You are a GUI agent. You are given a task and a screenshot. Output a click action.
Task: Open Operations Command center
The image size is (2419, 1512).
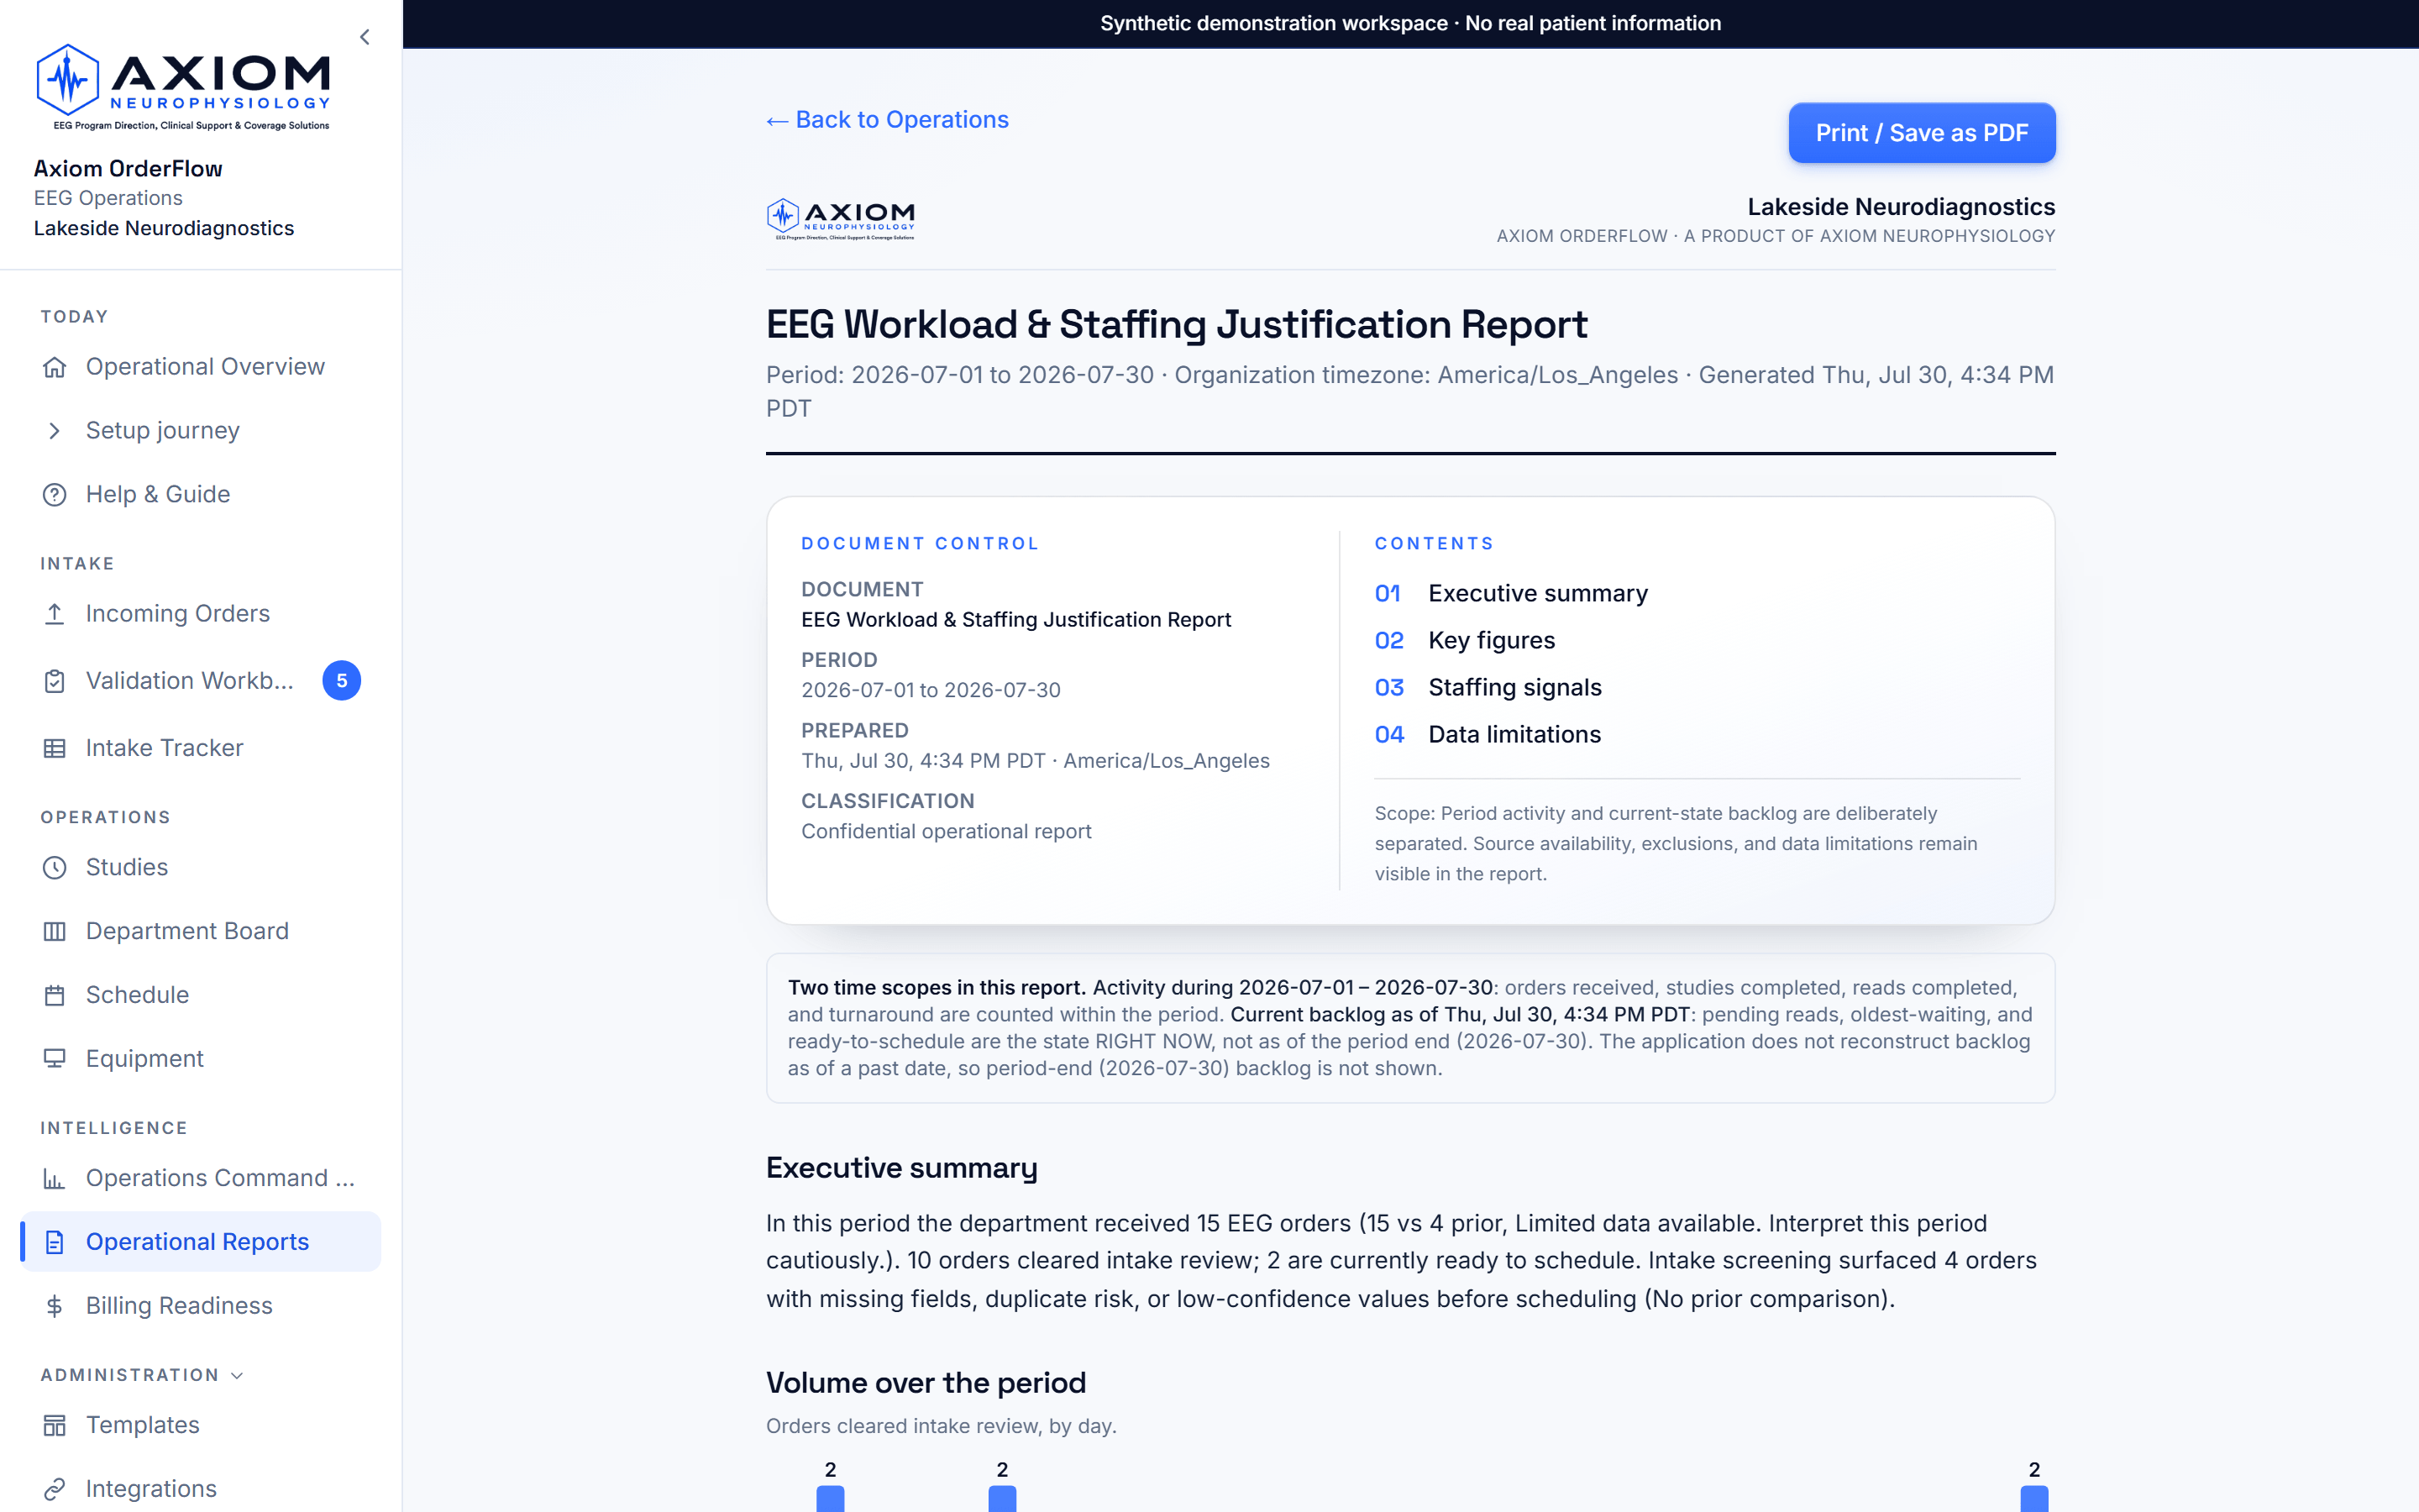(201, 1179)
